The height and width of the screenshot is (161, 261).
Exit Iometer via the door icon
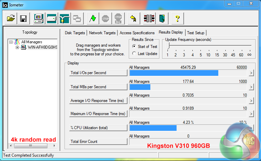162,18
